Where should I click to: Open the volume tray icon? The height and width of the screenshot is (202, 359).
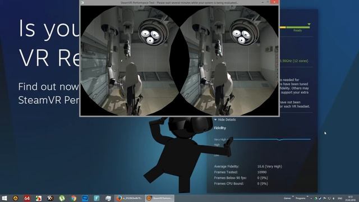click(x=334, y=198)
